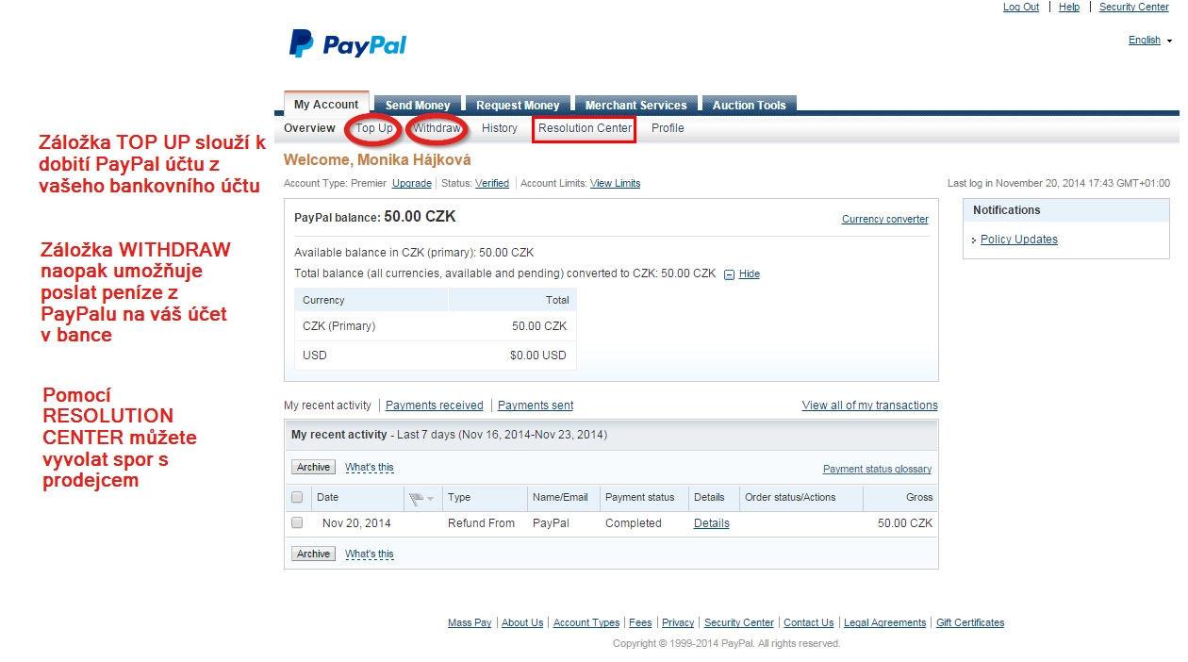Open the View Limits link
The height and width of the screenshot is (662, 1188).
(x=615, y=184)
